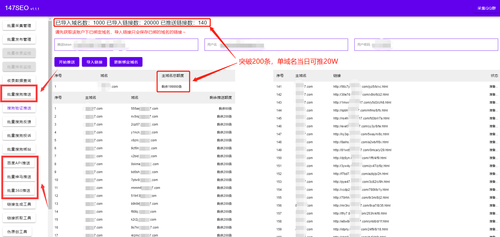Go to 批量搜狗反馈
This screenshot has width=500, height=237.
(x=19, y=122)
